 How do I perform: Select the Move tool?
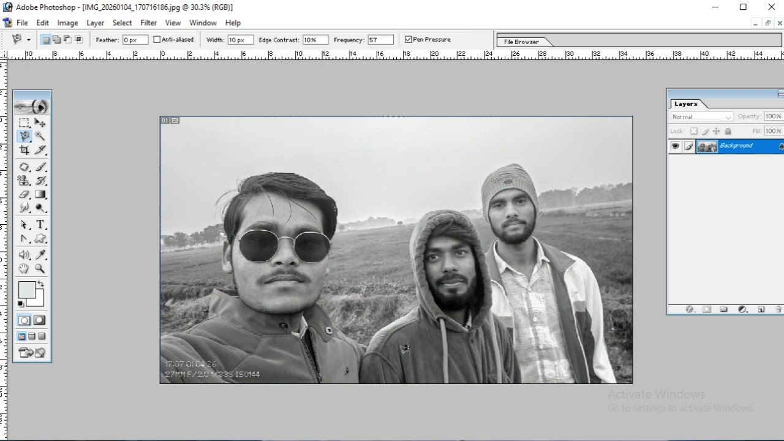click(40, 123)
